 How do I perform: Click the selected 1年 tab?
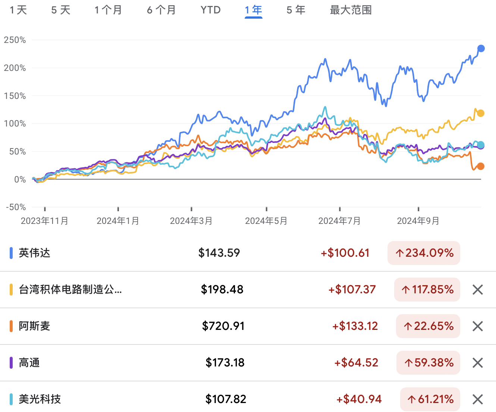coord(254,10)
